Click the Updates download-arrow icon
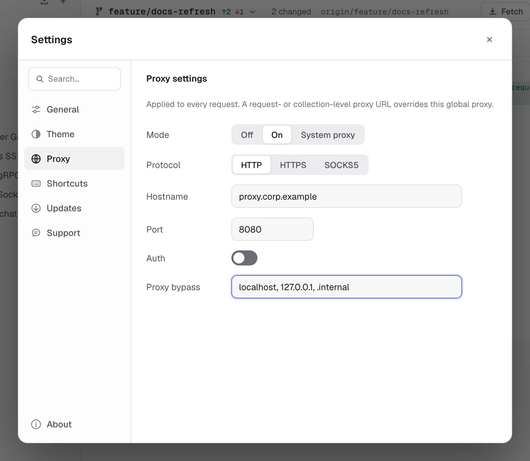The width and height of the screenshot is (530, 461). (x=36, y=208)
